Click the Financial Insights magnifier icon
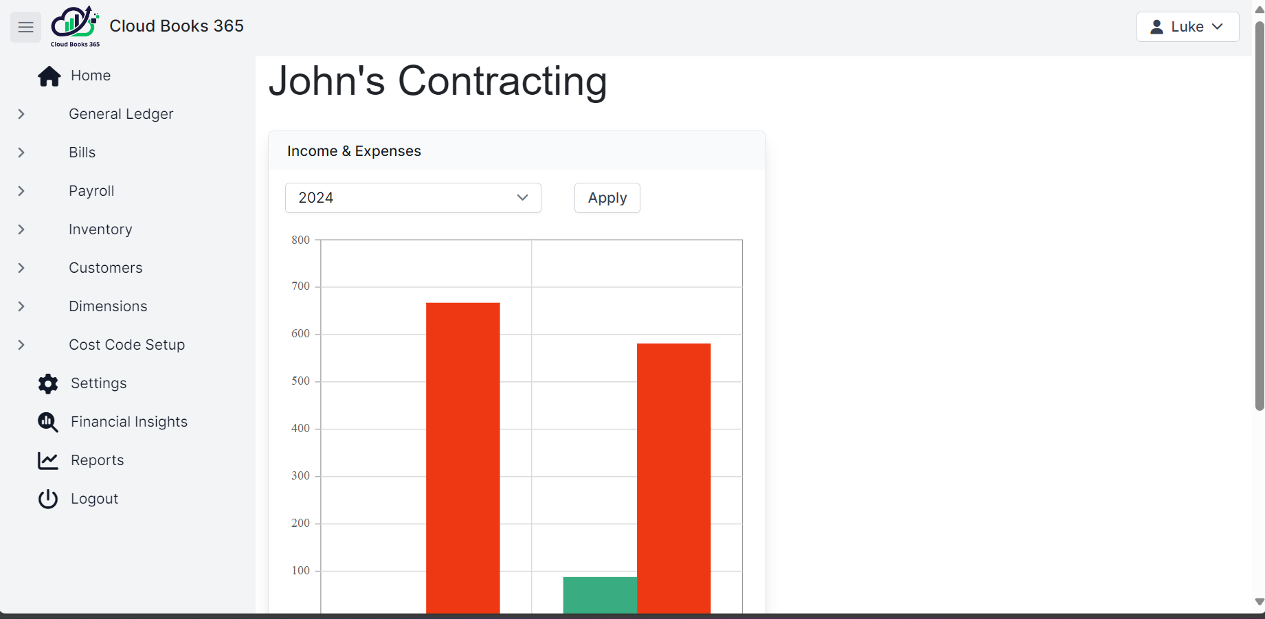The height and width of the screenshot is (619, 1265). [48, 422]
